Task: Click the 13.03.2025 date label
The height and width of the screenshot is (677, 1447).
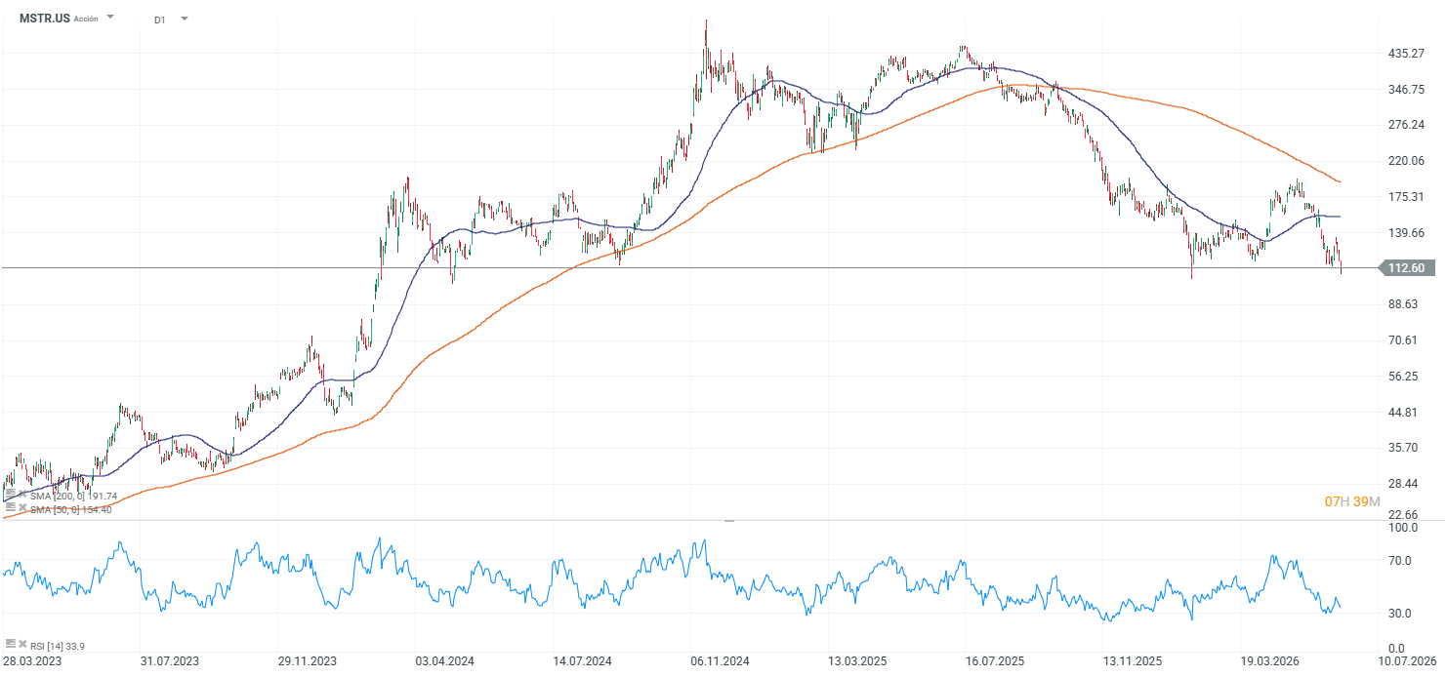Action: (x=856, y=661)
